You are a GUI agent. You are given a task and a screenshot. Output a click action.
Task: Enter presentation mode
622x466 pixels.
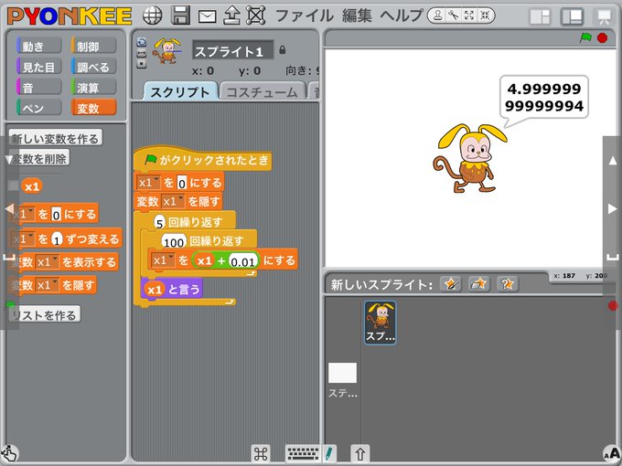click(x=604, y=16)
